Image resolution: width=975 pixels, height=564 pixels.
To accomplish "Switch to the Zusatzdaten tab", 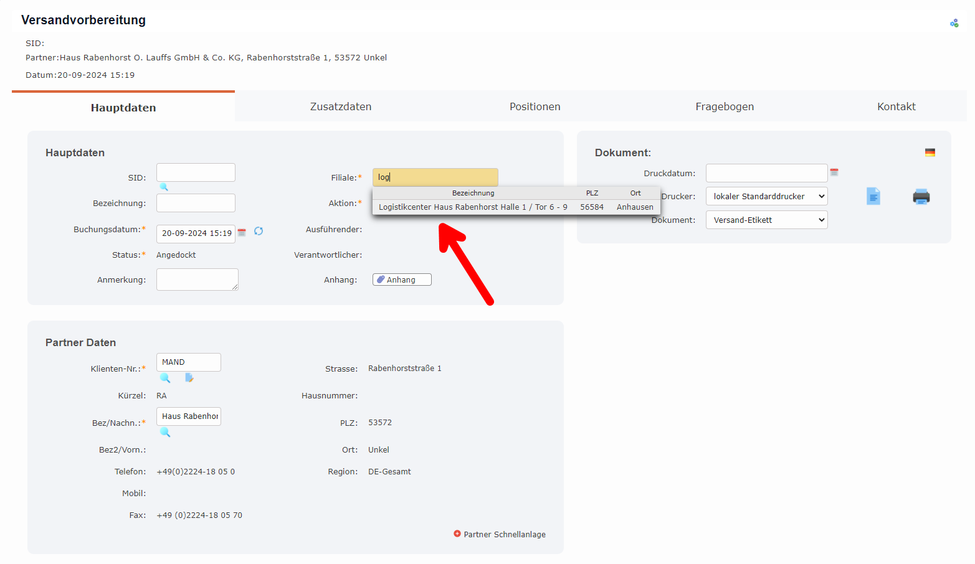I will [x=340, y=106].
